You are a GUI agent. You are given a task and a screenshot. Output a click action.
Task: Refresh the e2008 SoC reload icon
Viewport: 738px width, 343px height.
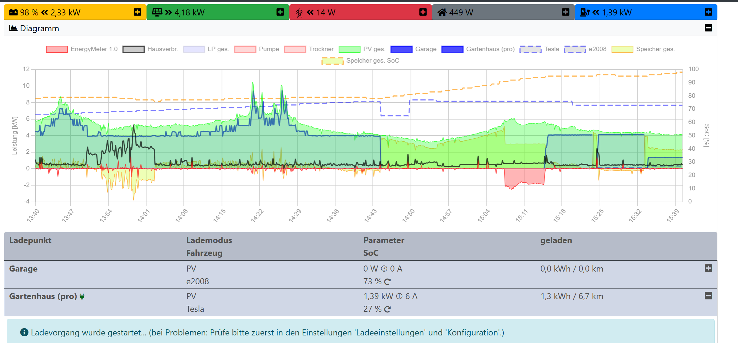tap(387, 282)
